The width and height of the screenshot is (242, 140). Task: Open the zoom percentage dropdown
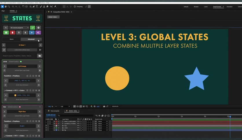56,106
